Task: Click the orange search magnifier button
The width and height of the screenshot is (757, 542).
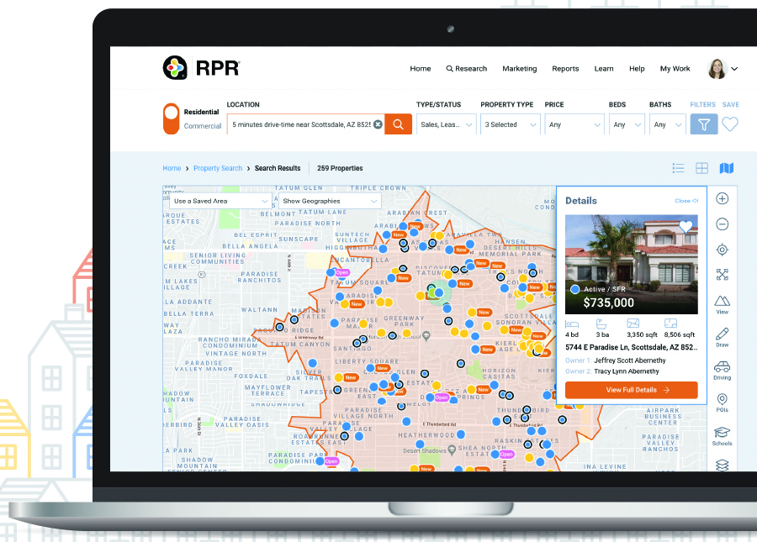Action: (399, 124)
